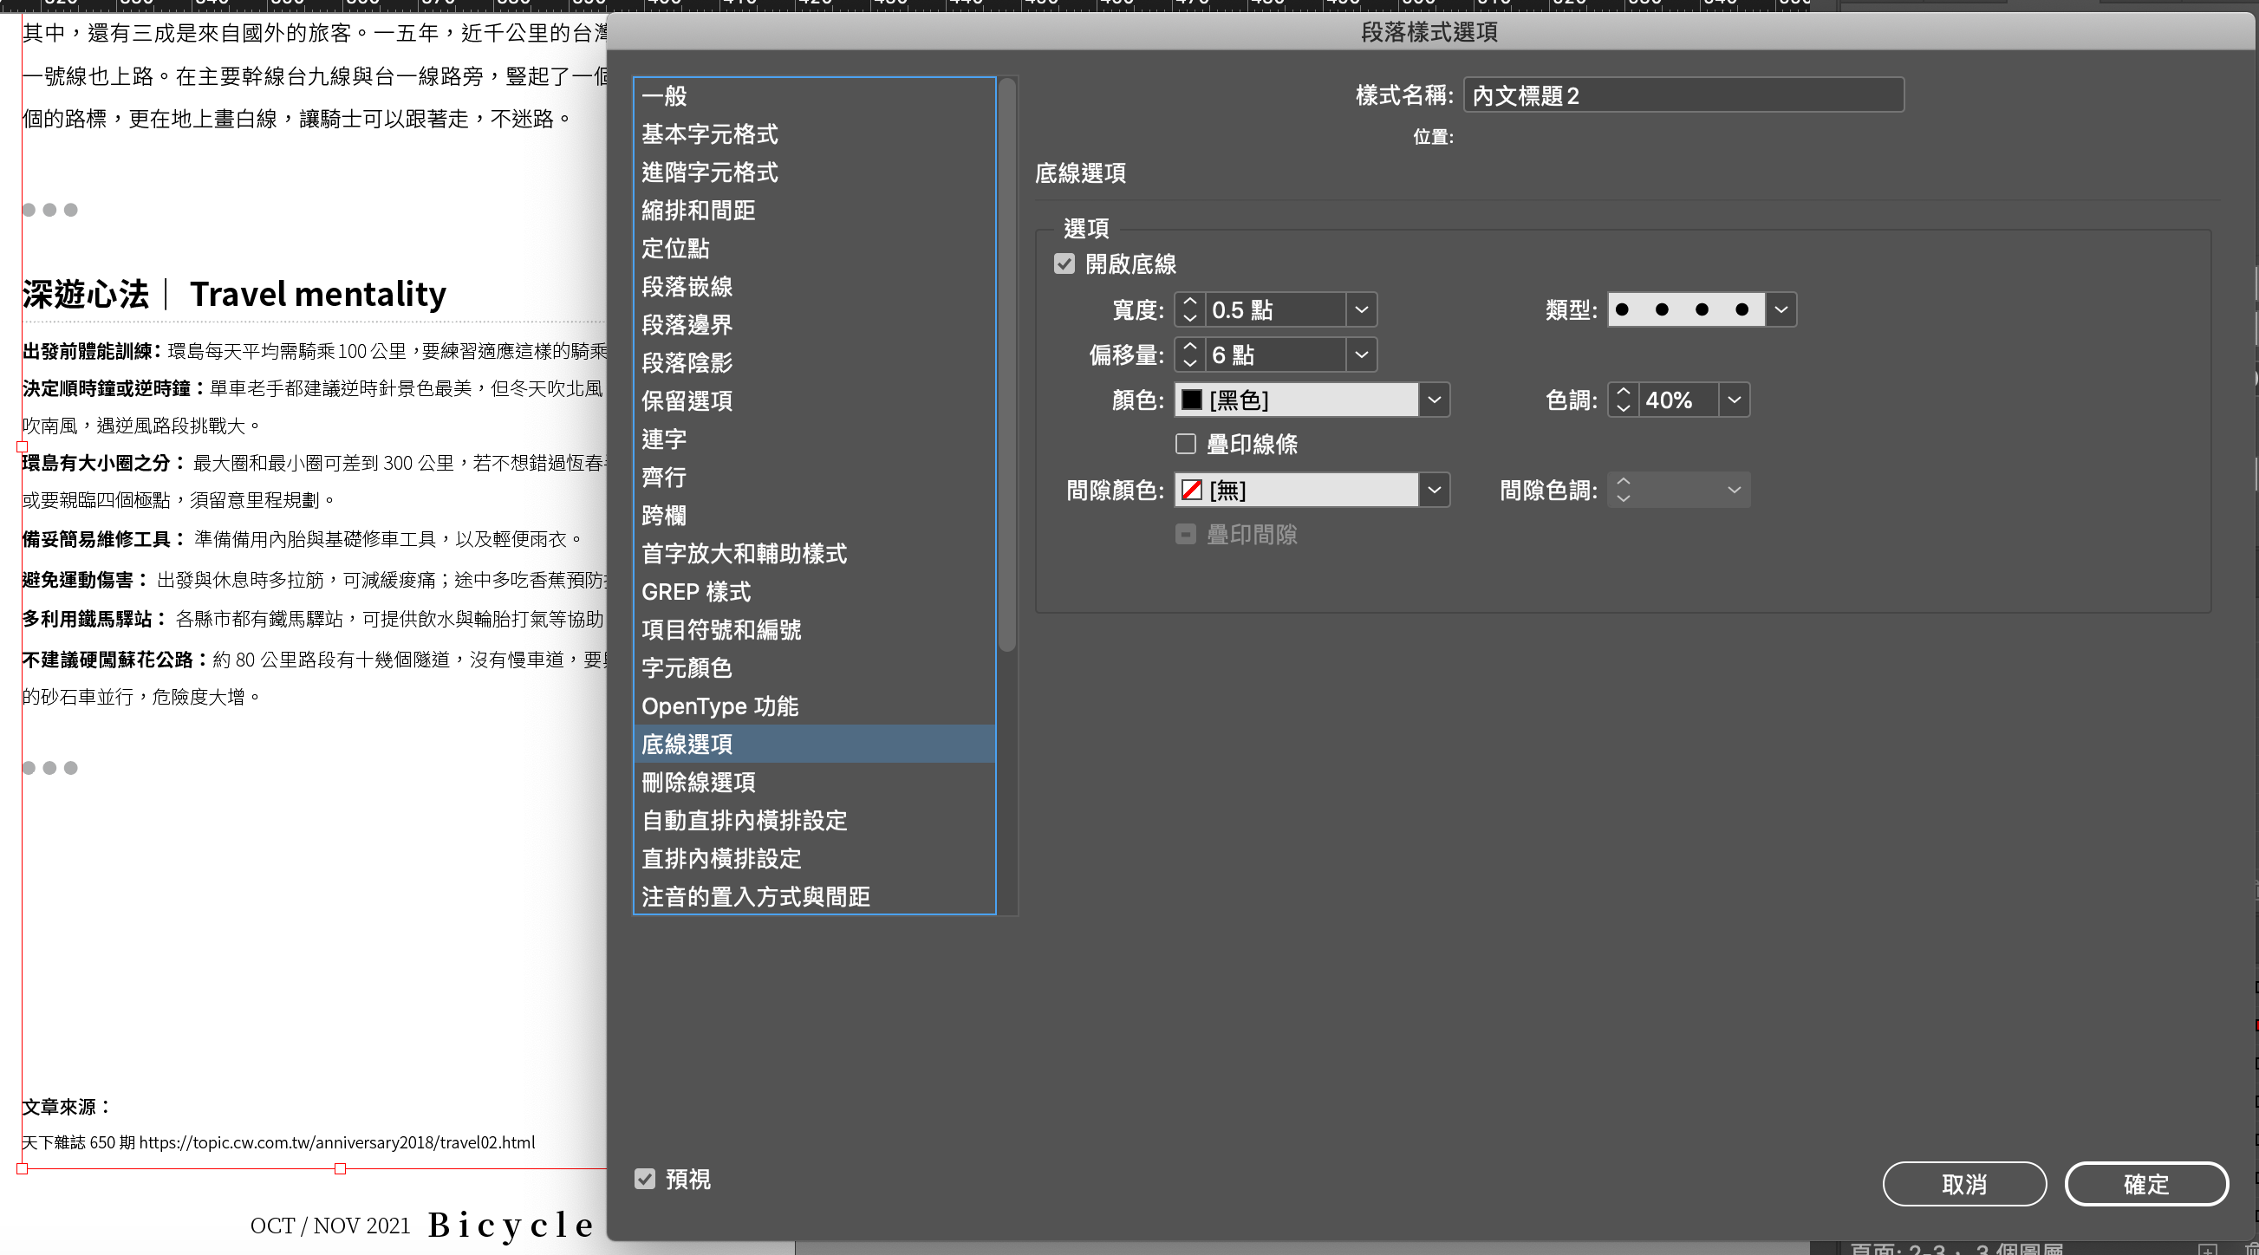Select 刪除線選項 in the category list
The width and height of the screenshot is (2259, 1255).
click(x=698, y=783)
